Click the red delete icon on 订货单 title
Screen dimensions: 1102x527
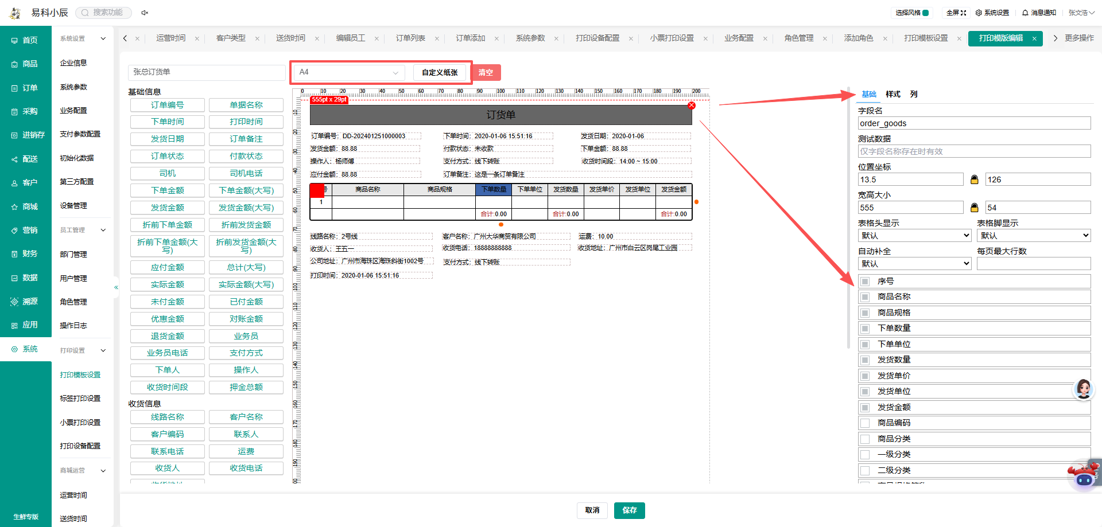click(692, 106)
